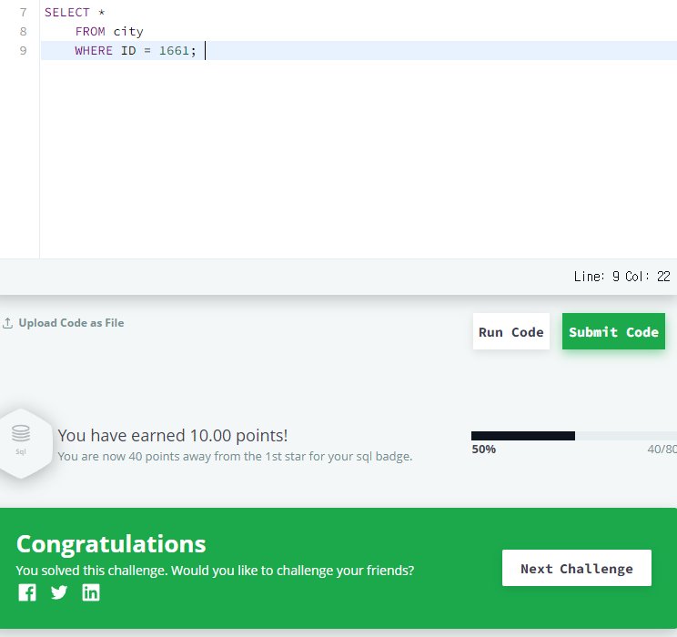Click line number 8 in the gutter

pyautogui.click(x=24, y=32)
